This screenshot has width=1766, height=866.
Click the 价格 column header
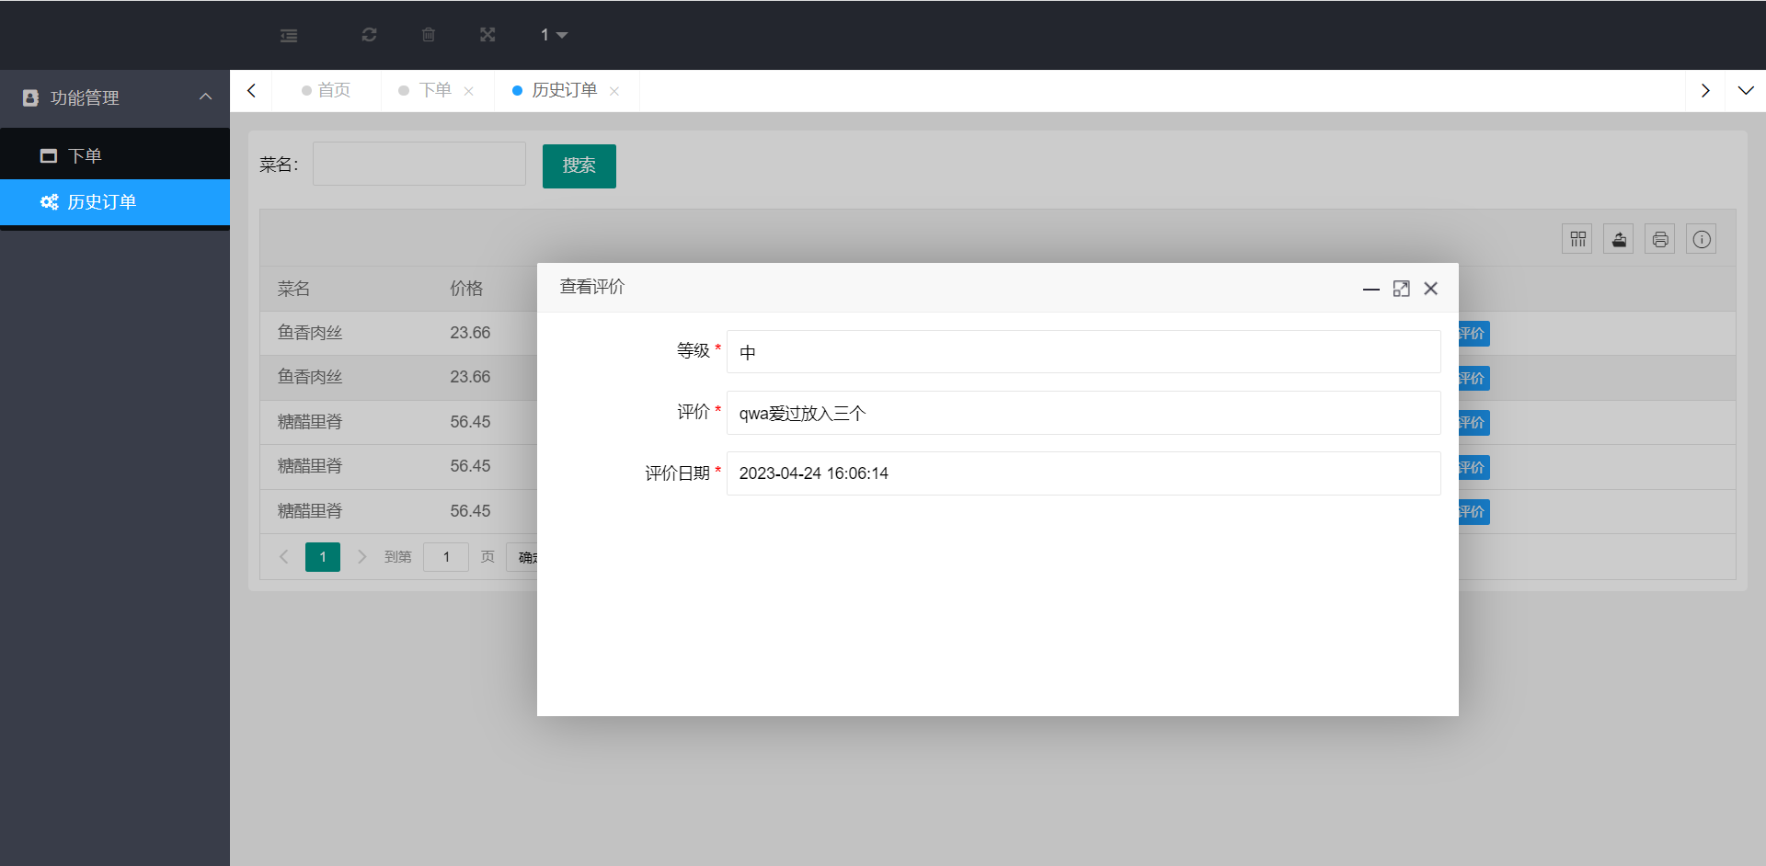[466, 289]
